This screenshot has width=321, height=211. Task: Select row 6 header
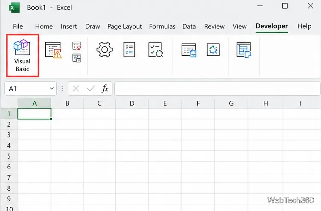(x=9, y=167)
